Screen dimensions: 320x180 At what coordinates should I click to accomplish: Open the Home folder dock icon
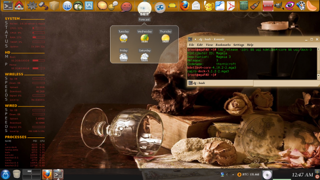click(x=19, y=5)
